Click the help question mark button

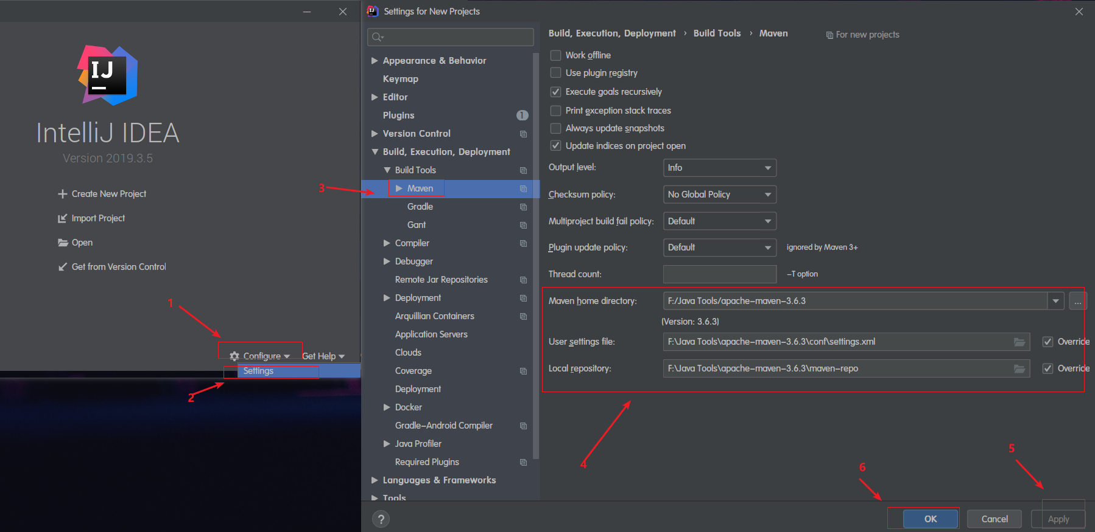coord(381,519)
